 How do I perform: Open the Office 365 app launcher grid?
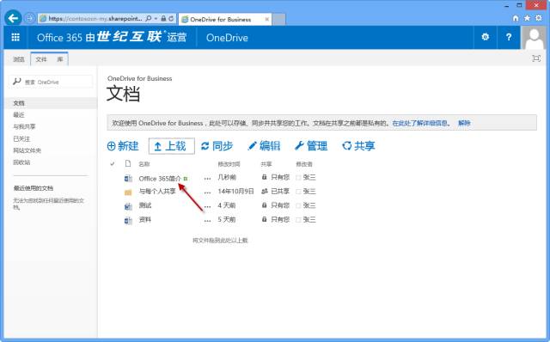(15, 37)
